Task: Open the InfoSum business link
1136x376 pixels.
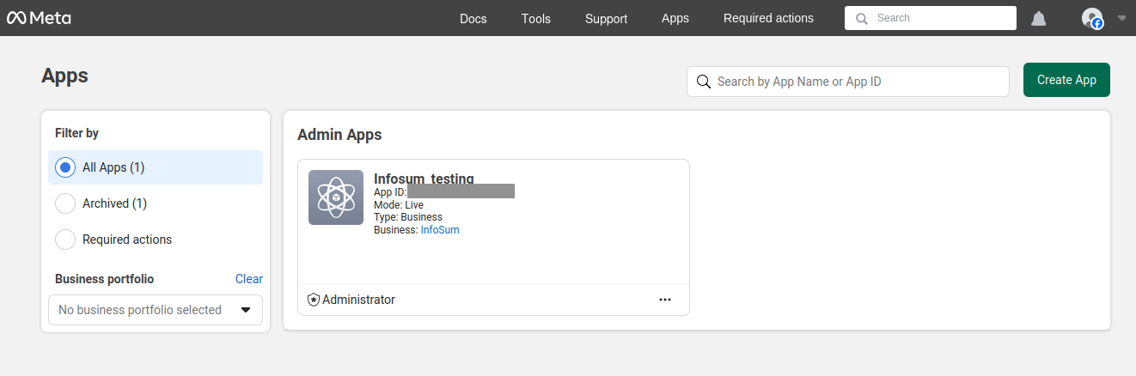Action: tap(440, 230)
